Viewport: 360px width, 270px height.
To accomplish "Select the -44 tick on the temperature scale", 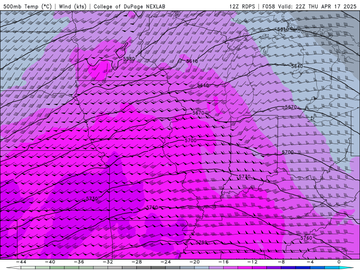I will 21,262.
